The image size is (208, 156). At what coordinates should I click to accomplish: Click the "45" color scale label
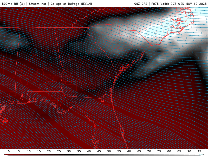tap(99, 151)
